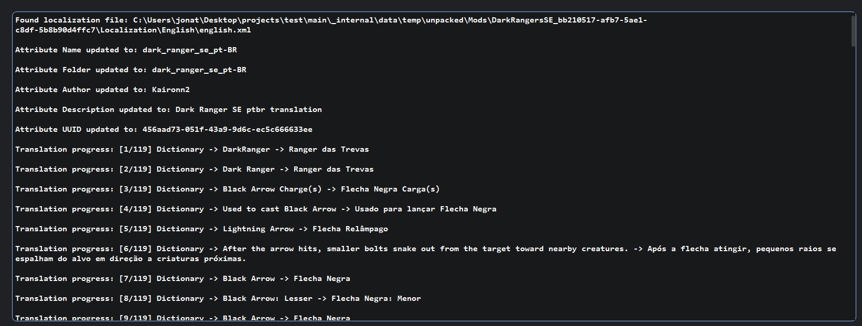Click the partially visible [9/119] progress line
Viewport: 862px width, 326px height.
click(182, 317)
